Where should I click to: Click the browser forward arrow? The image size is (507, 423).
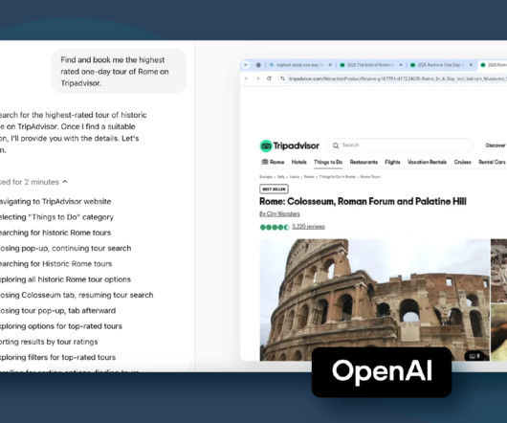[x=257, y=78]
